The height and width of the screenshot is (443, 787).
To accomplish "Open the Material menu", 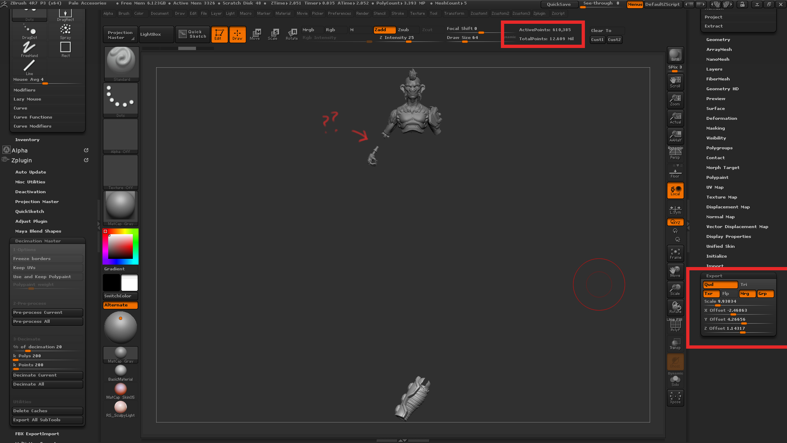I will pos(283,14).
